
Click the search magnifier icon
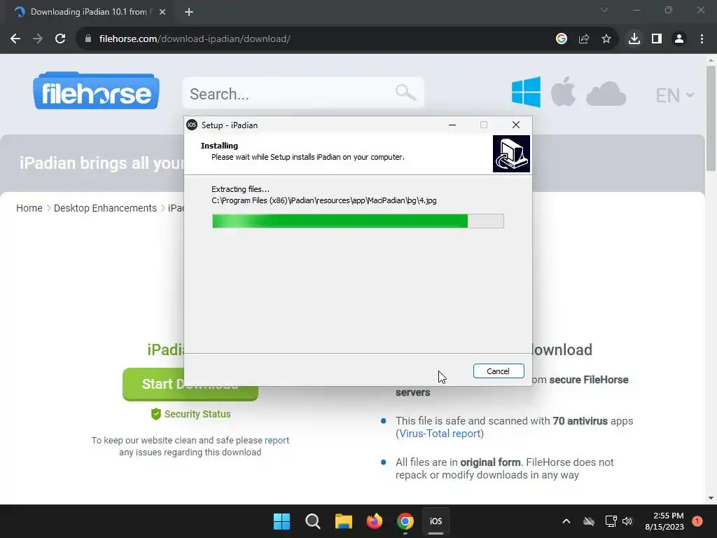coord(405,93)
